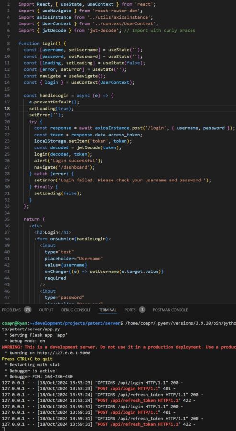
Task: Click setLoading(false) on line 31
Action: tap(58, 193)
